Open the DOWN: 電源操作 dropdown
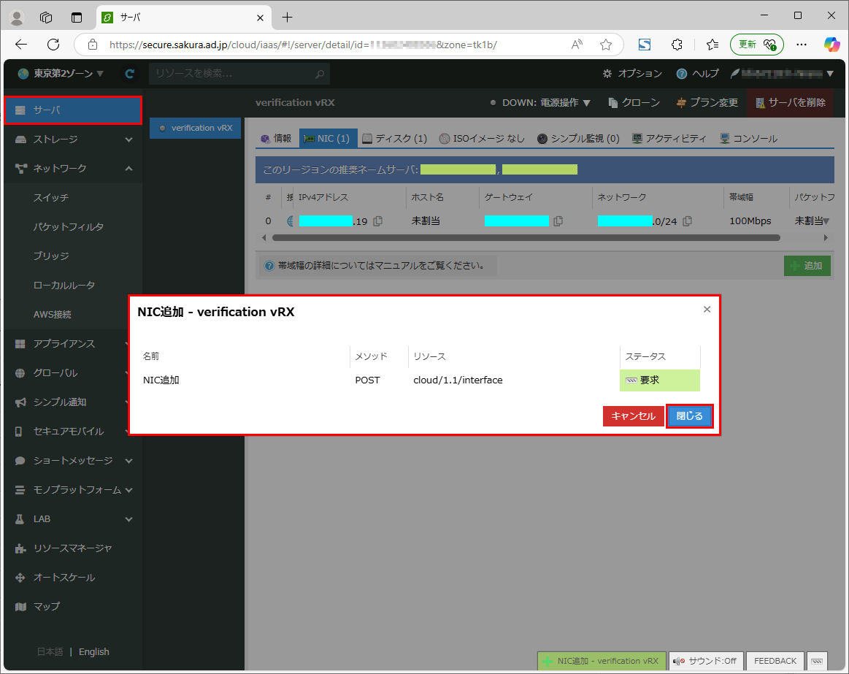 (x=539, y=102)
